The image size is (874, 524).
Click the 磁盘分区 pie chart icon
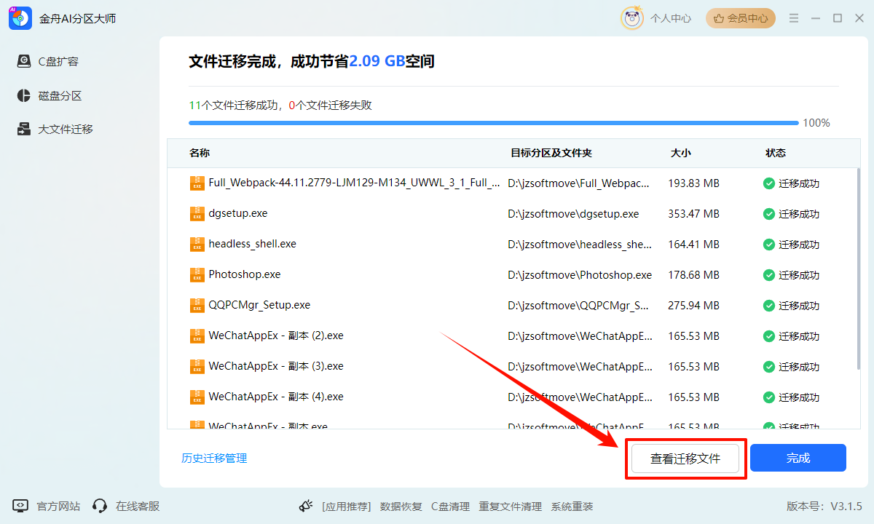pos(24,95)
